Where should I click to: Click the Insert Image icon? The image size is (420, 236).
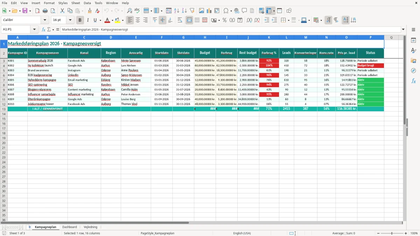point(202,11)
